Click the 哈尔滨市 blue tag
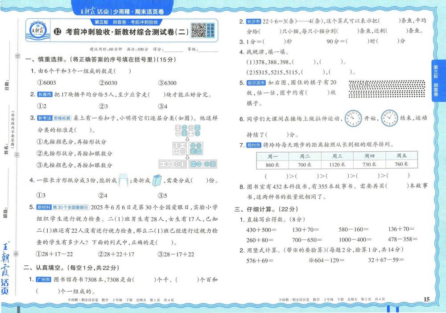Image resolution: width=446 pixels, height=313 pixels. tap(256, 83)
